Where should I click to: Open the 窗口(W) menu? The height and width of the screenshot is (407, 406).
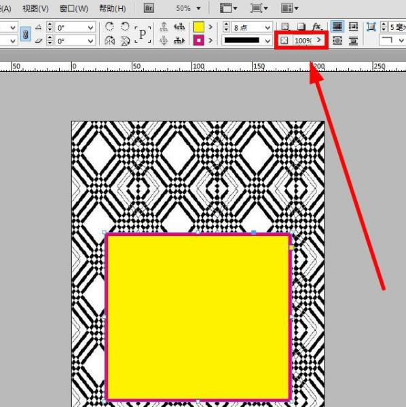point(74,9)
